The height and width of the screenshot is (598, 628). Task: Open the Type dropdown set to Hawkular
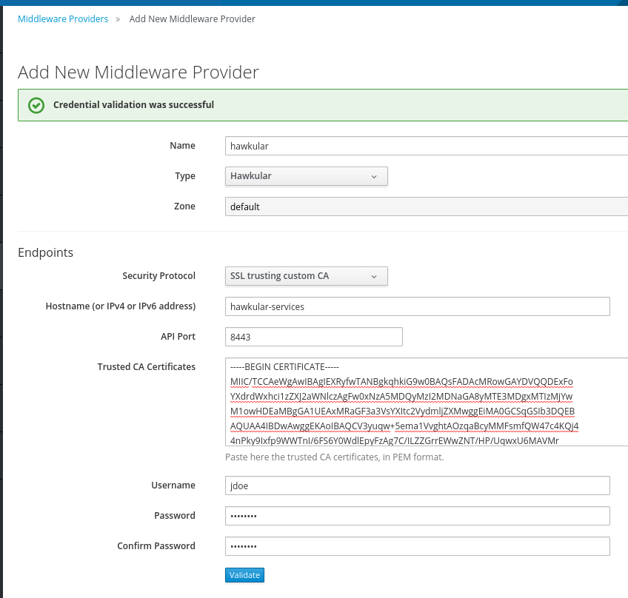pyautogui.click(x=307, y=176)
